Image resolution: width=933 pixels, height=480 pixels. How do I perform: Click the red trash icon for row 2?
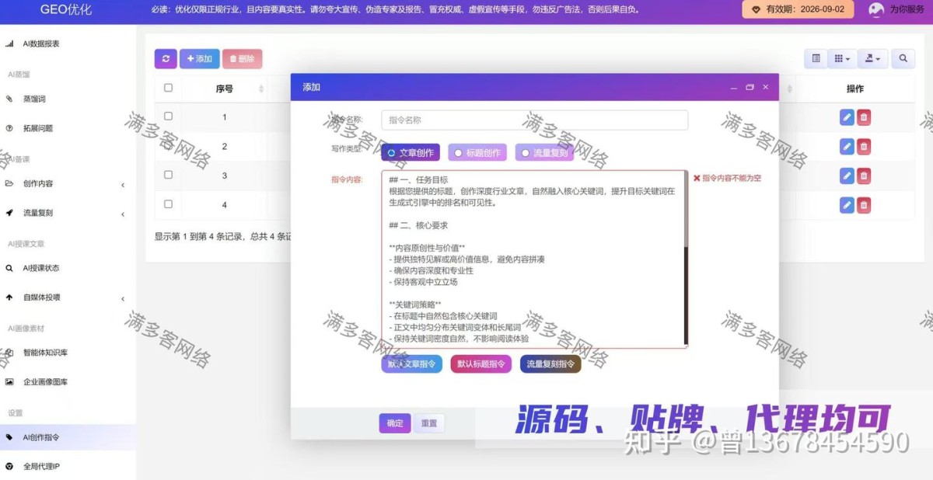pyautogui.click(x=864, y=147)
